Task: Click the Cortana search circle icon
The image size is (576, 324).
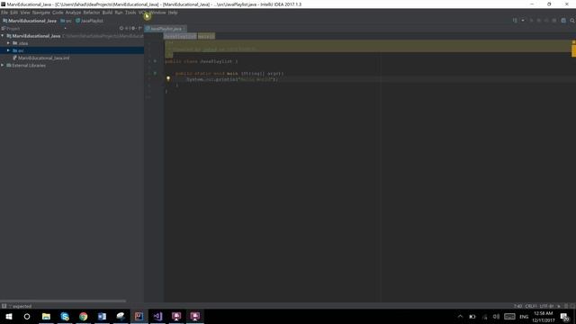Action: point(27,316)
